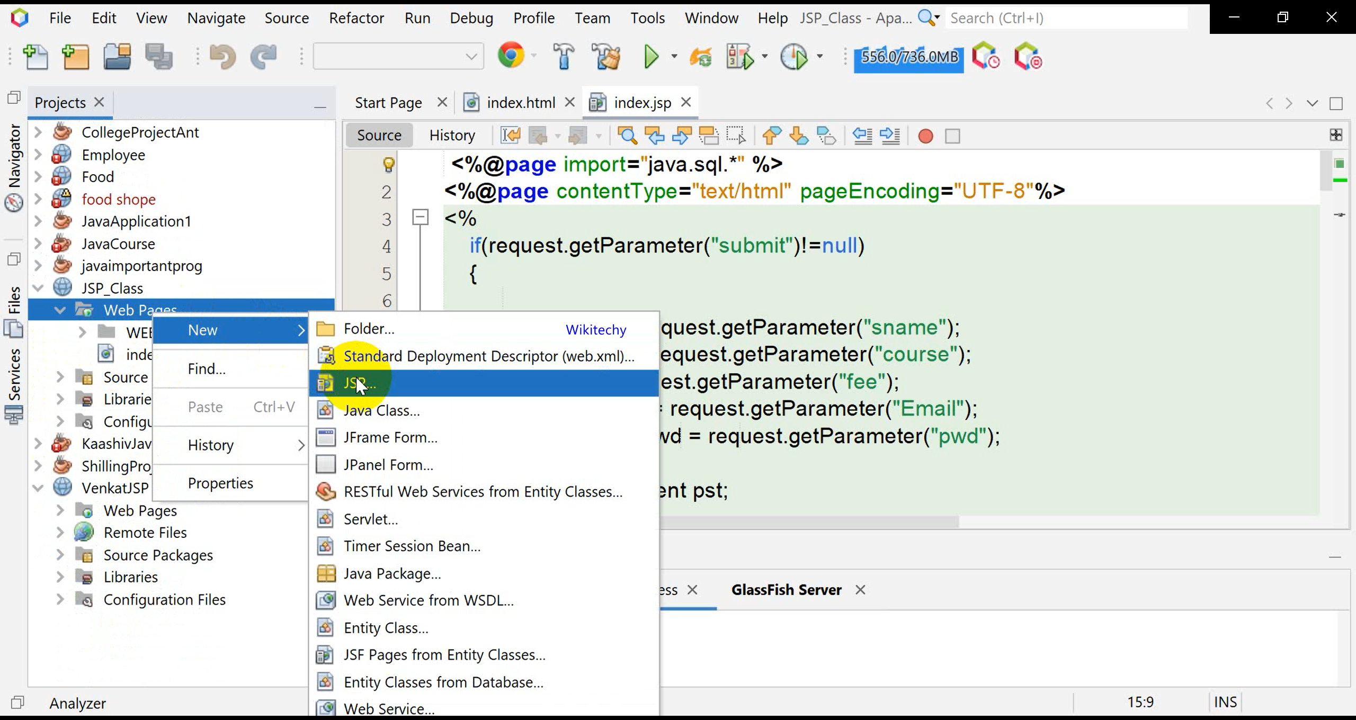This screenshot has height=720, width=1356.
Task: Toggle macro recording red circle button
Action: click(x=925, y=136)
